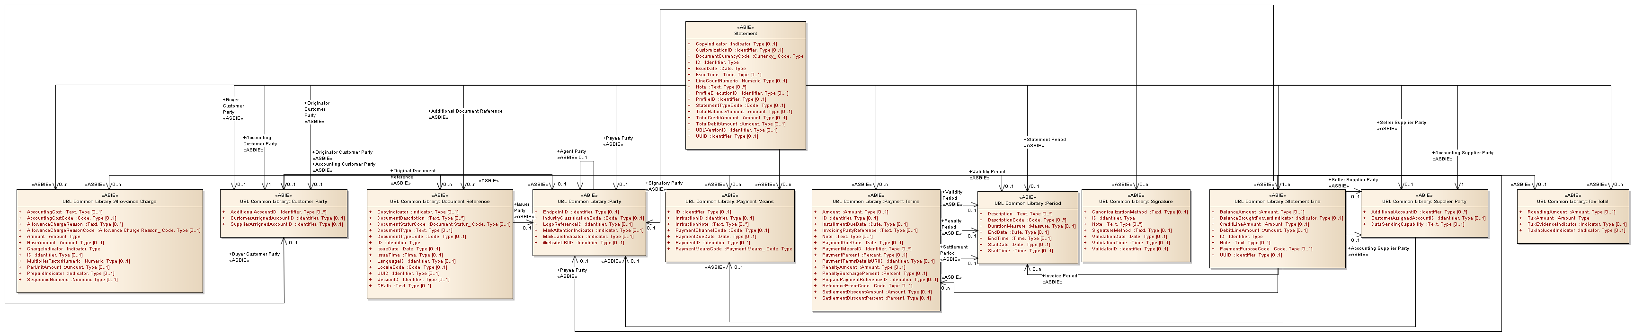
Task: Click the Signature class title
Action: click(1136, 202)
